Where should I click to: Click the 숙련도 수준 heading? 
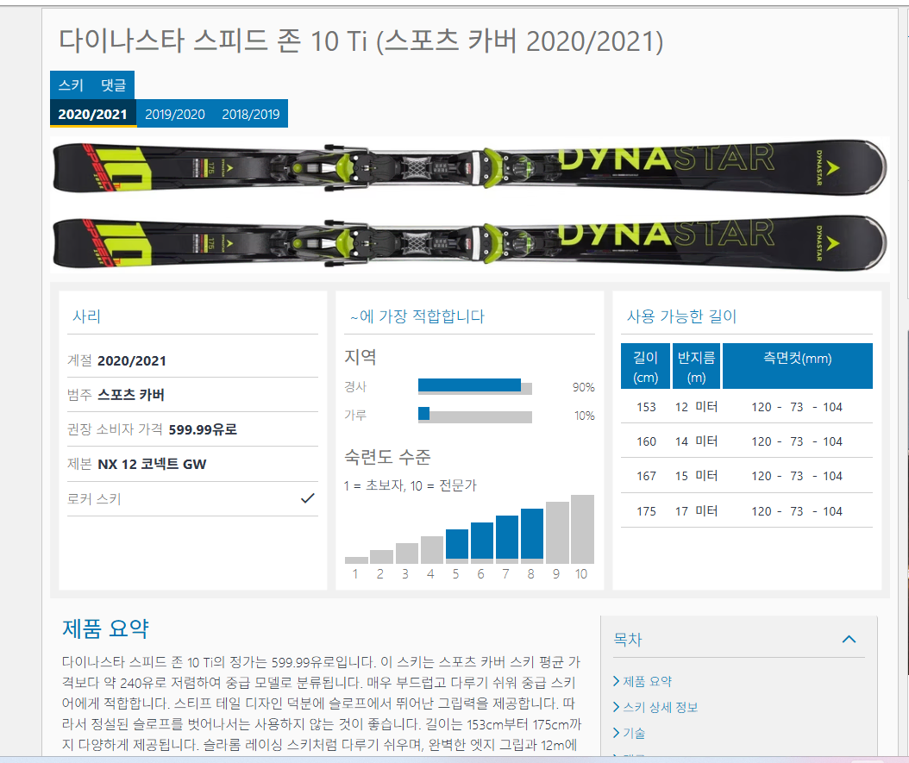click(387, 457)
